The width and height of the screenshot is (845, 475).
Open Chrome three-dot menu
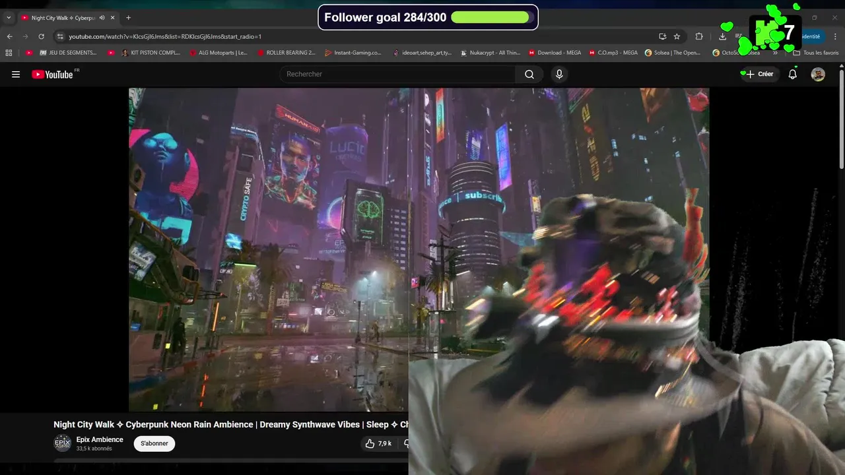(836, 36)
